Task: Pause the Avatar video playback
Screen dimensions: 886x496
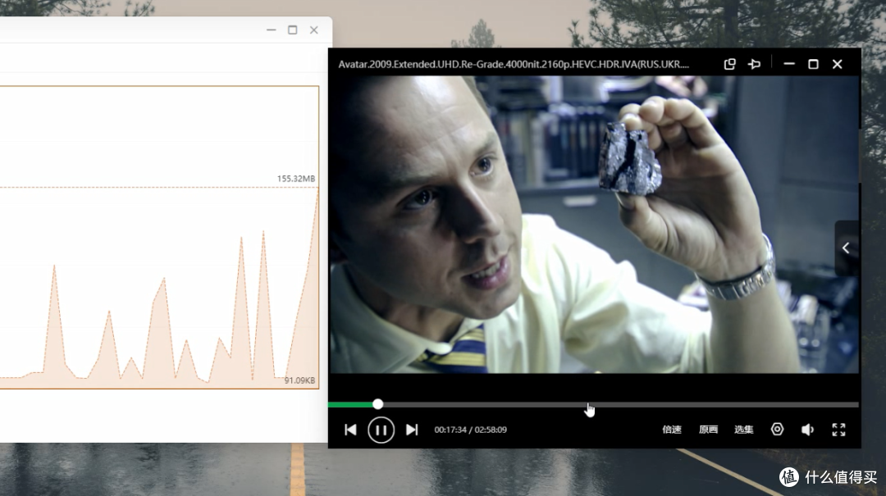Action: (381, 430)
